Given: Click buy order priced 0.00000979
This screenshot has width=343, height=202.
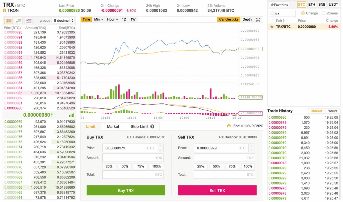Looking at the screenshot, I should coord(39,122).
